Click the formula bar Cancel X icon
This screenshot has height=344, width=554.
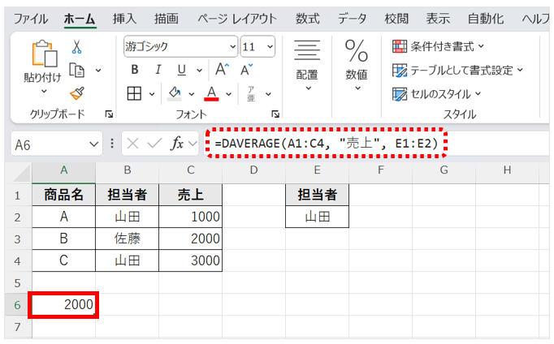click(x=133, y=144)
